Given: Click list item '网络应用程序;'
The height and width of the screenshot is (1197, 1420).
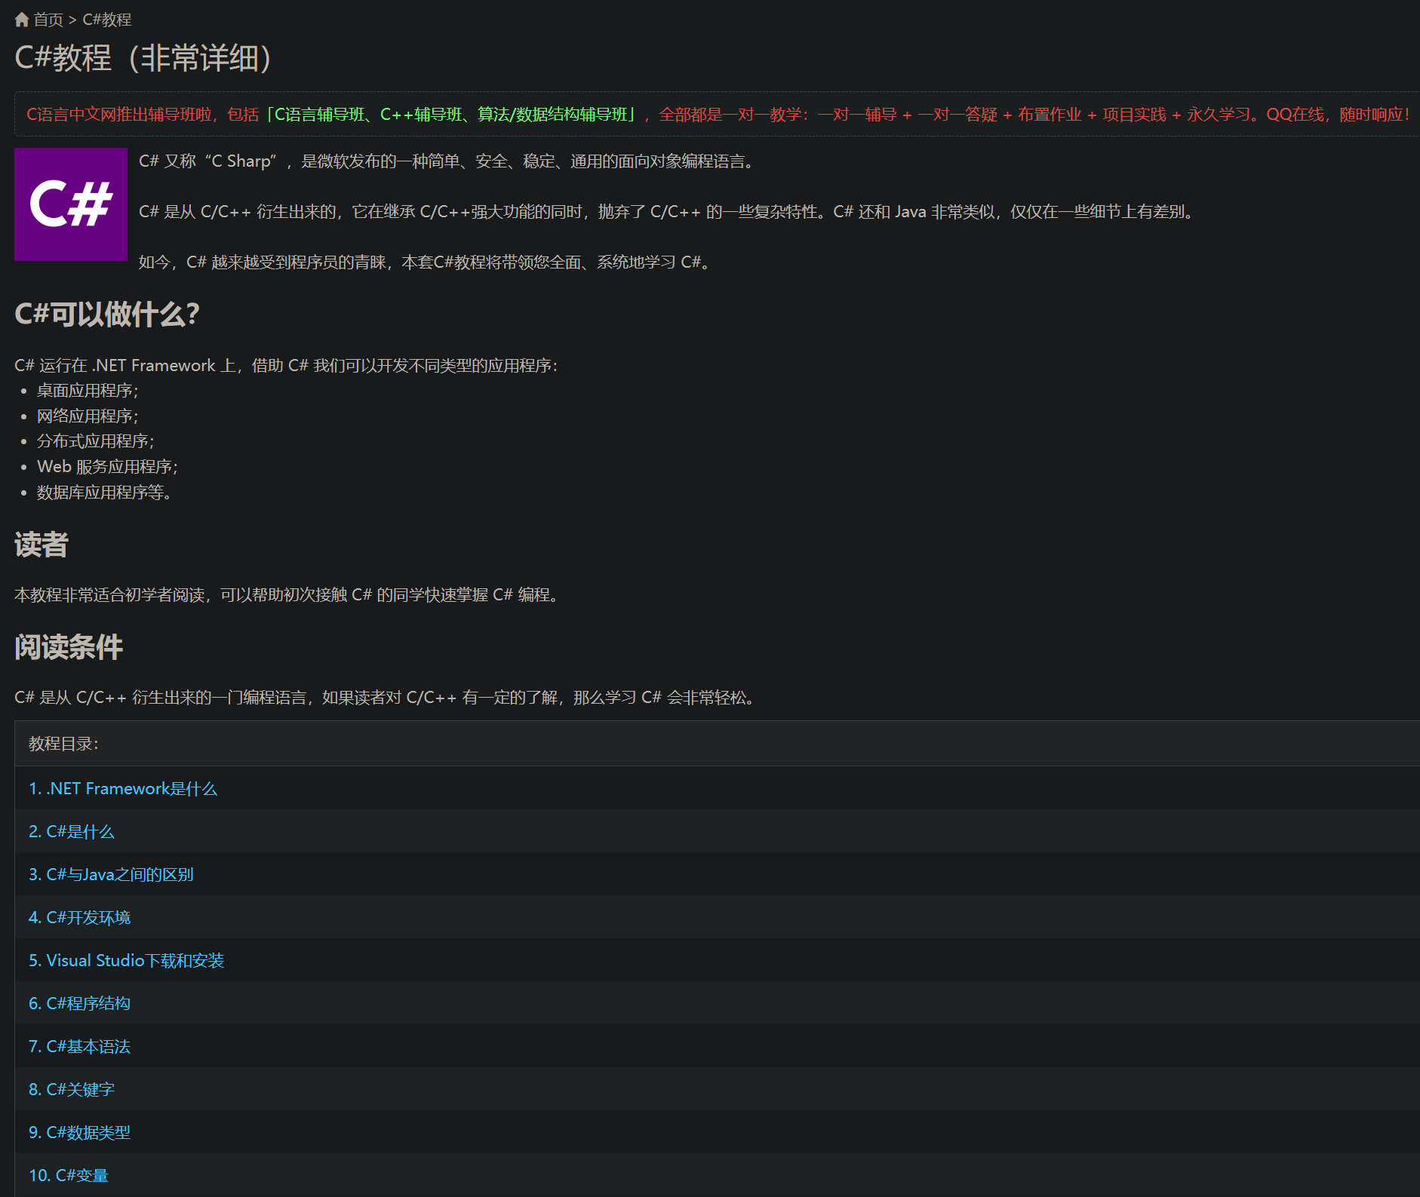Looking at the screenshot, I should tap(88, 416).
